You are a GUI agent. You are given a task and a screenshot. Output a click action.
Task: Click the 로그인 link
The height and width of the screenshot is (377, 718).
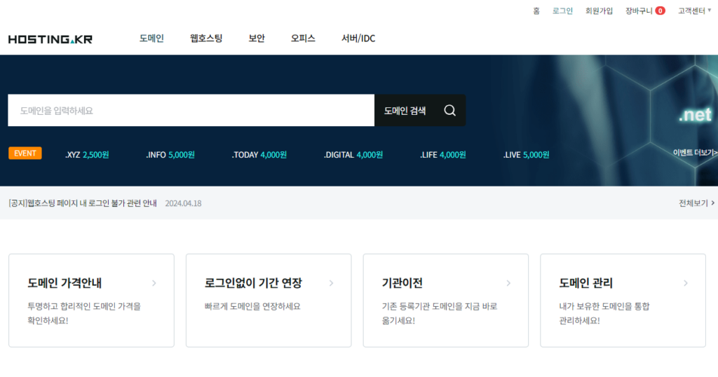562,11
